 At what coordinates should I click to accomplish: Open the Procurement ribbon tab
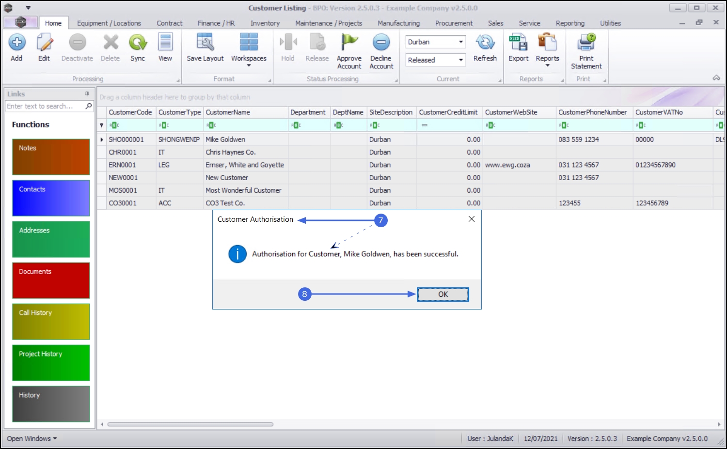click(454, 23)
